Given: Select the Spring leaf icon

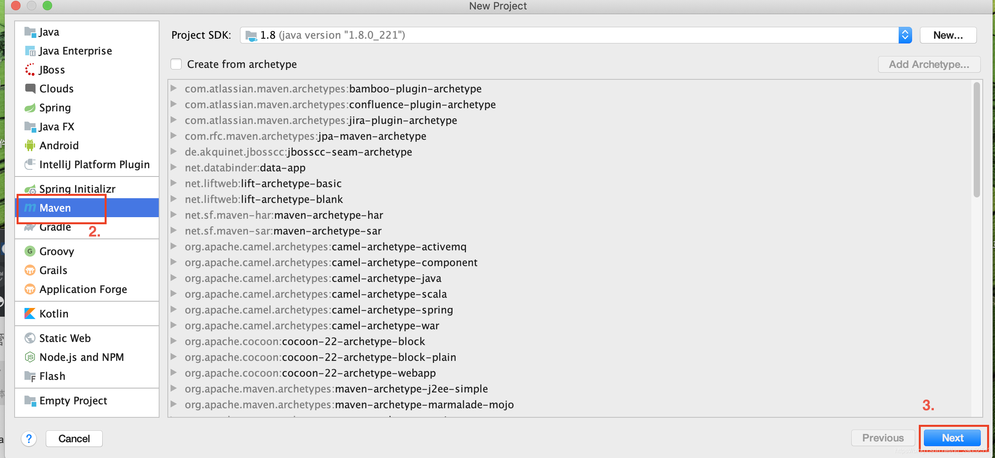Looking at the screenshot, I should pos(30,108).
